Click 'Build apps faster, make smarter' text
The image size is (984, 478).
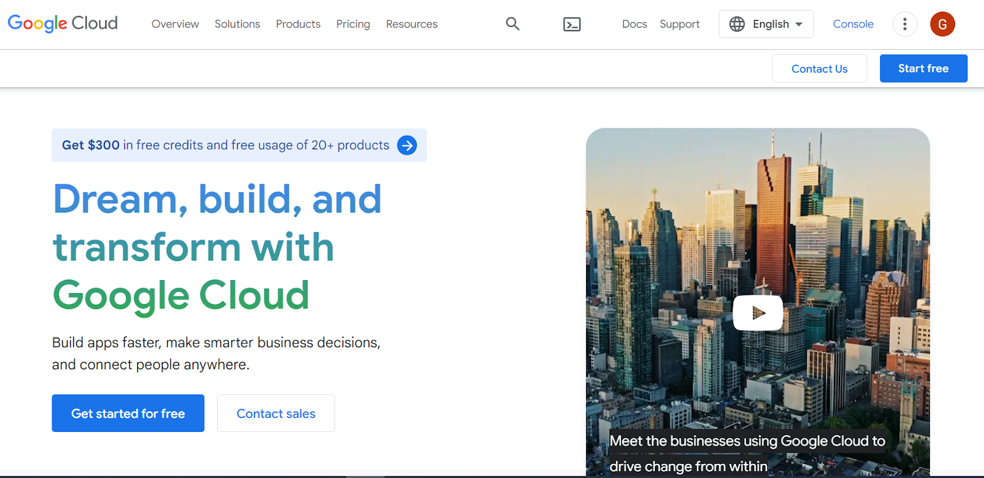point(216,353)
